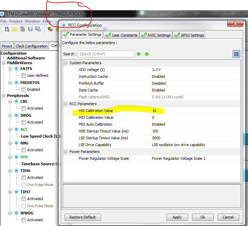Viewport: 248px width, 226px height.
Task: Click the STM32CubeMX title bar app icon
Action: (2, 14)
